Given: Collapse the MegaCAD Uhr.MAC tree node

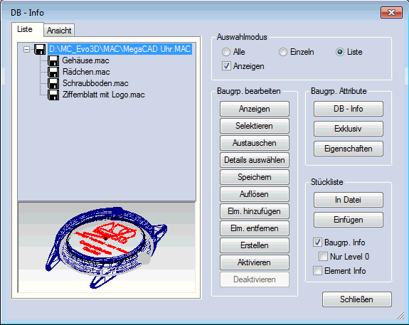Looking at the screenshot, I should 26,49.
